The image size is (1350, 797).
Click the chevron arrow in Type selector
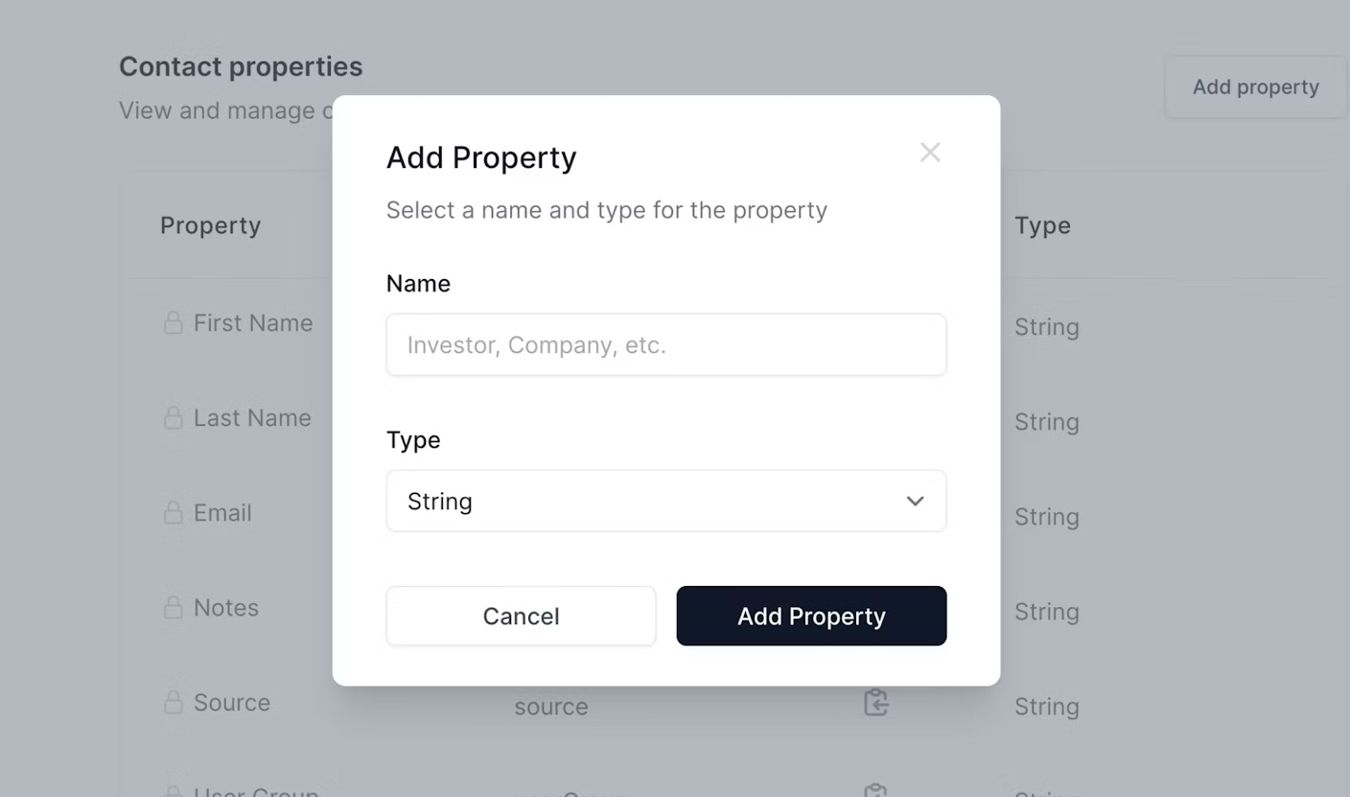tap(915, 501)
